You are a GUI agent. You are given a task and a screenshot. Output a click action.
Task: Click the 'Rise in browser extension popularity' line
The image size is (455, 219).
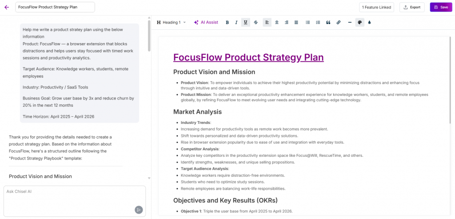click(x=262, y=142)
